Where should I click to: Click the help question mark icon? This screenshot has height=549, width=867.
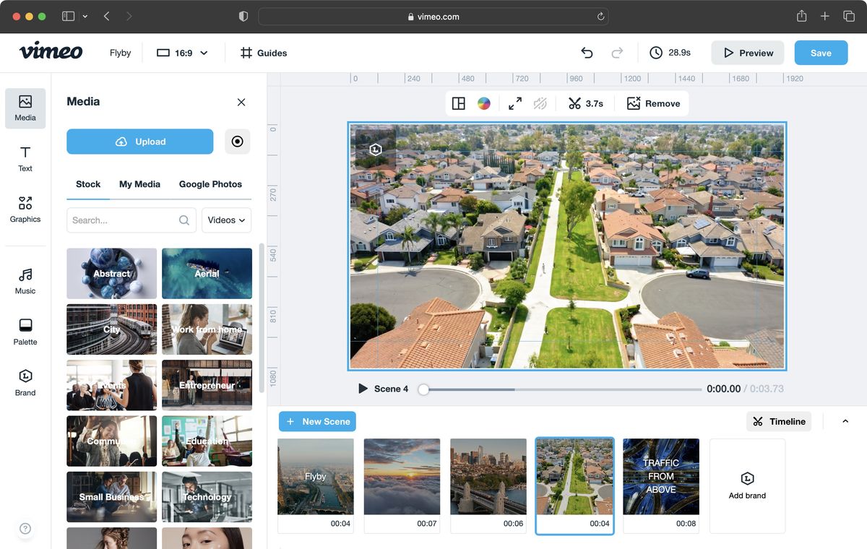[x=25, y=529]
